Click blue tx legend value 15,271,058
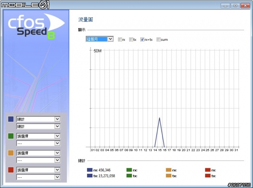Screen dimensions: 253x188 107,176
